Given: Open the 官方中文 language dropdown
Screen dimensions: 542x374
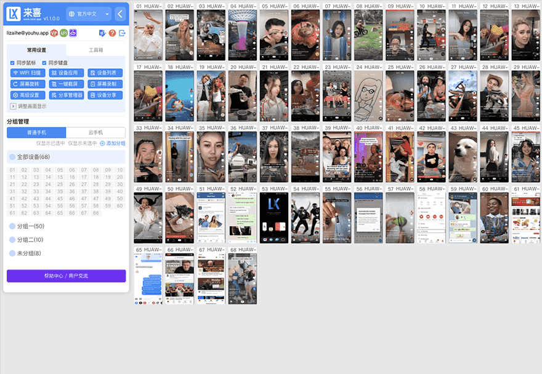Looking at the screenshot, I should pyautogui.click(x=89, y=14).
